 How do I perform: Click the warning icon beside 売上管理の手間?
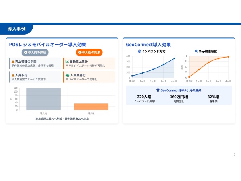pos(13,62)
